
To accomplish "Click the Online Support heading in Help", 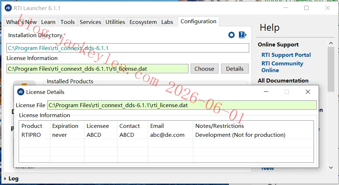I will click(278, 45).
